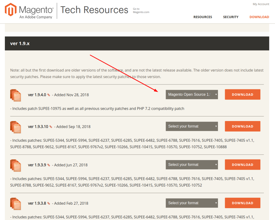
Task: Click the file stack icon for ver 1.9.3.10
Action: pyautogui.click(x=16, y=127)
